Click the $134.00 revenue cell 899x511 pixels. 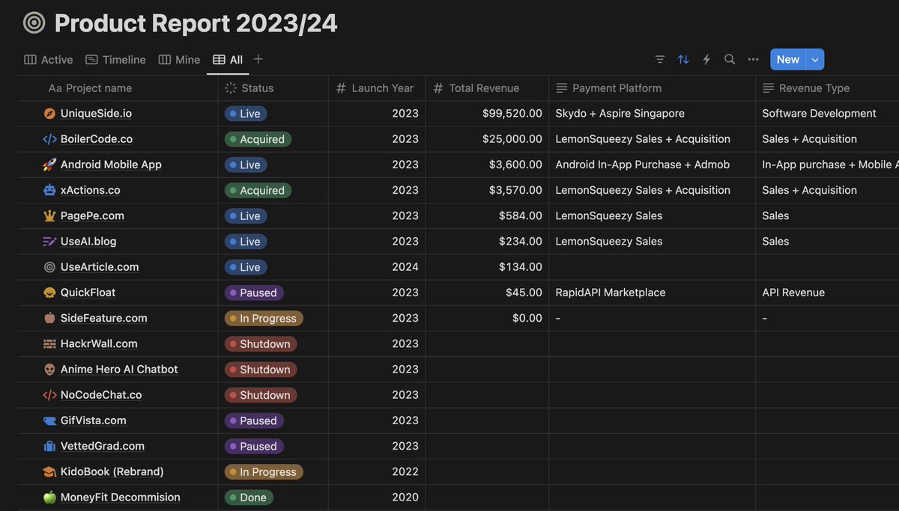[x=487, y=267]
